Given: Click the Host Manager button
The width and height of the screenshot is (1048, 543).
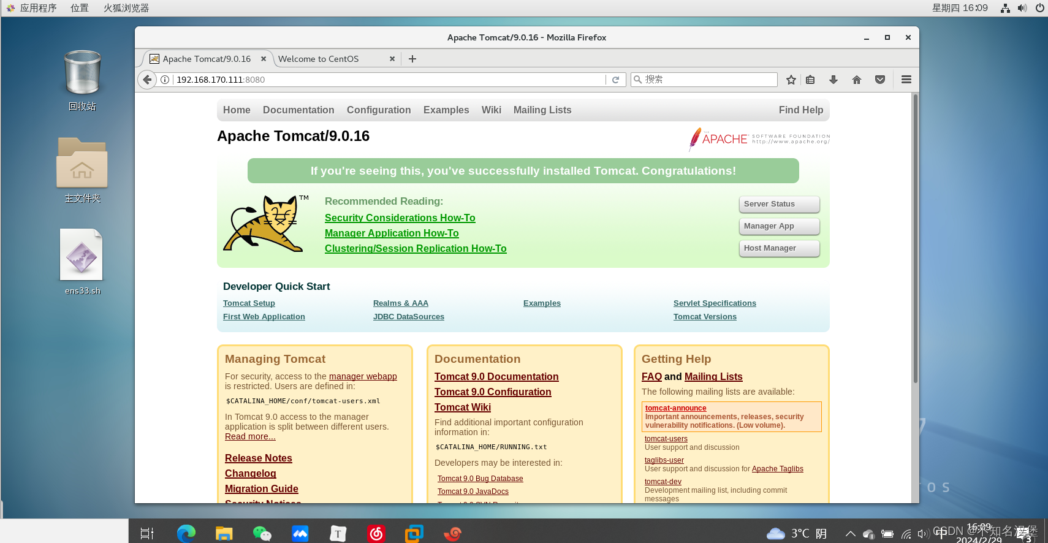Looking at the screenshot, I should coord(780,248).
